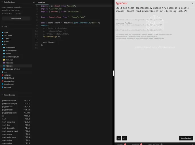Click the react-xarrows-examples sandbox title
This screenshot has width=195, height=145.
coord(12,7)
